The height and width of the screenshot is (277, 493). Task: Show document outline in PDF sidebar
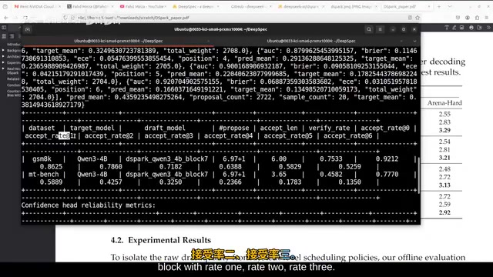tap(12, 36)
